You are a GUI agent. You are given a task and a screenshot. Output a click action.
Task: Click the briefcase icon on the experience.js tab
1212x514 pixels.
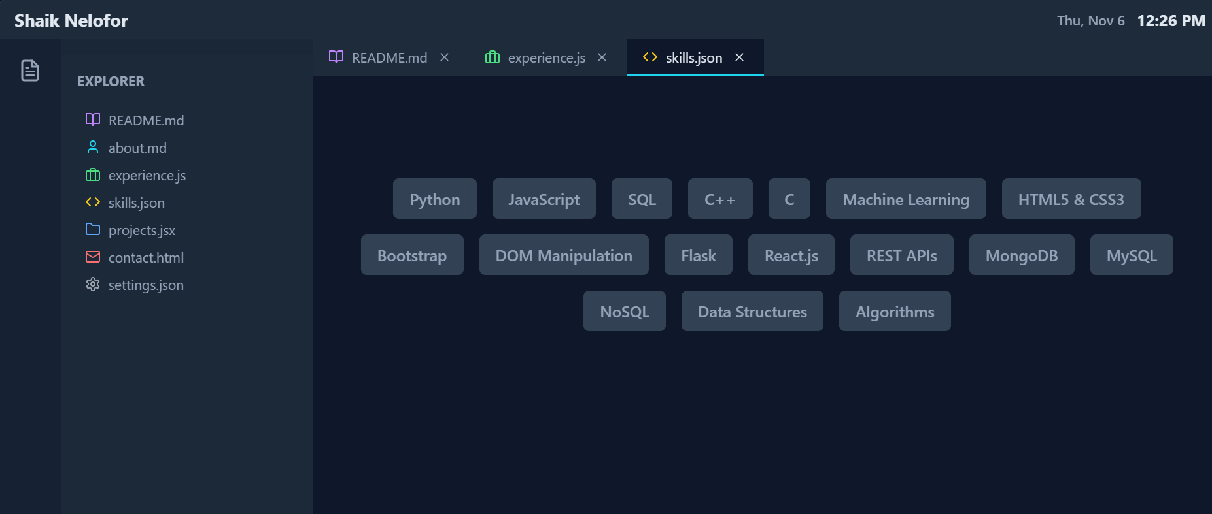point(493,57)
